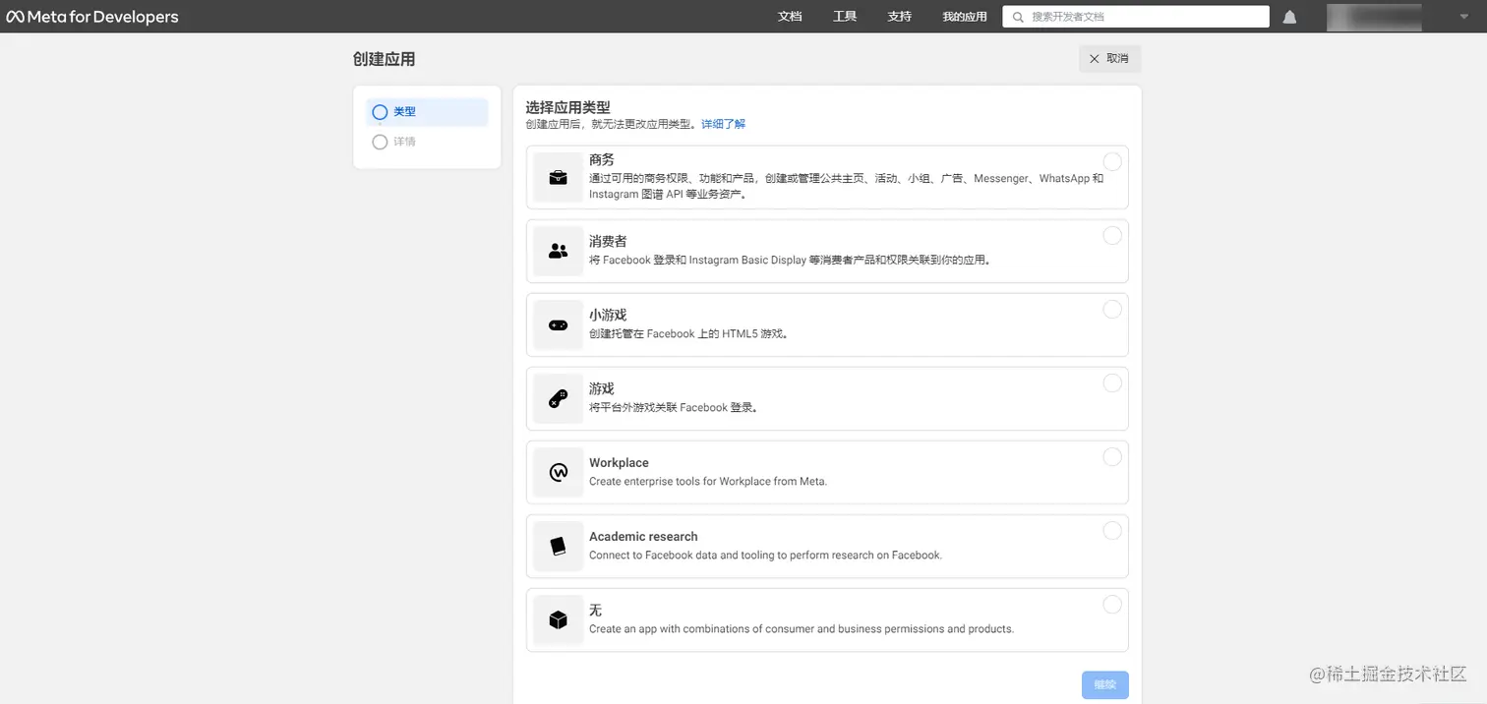Image resolution: width=1487 pixels, height=704 pixels.
Task: Click 将平台外游戏关联 Facebook 登录 text
Action: [674, 407]
